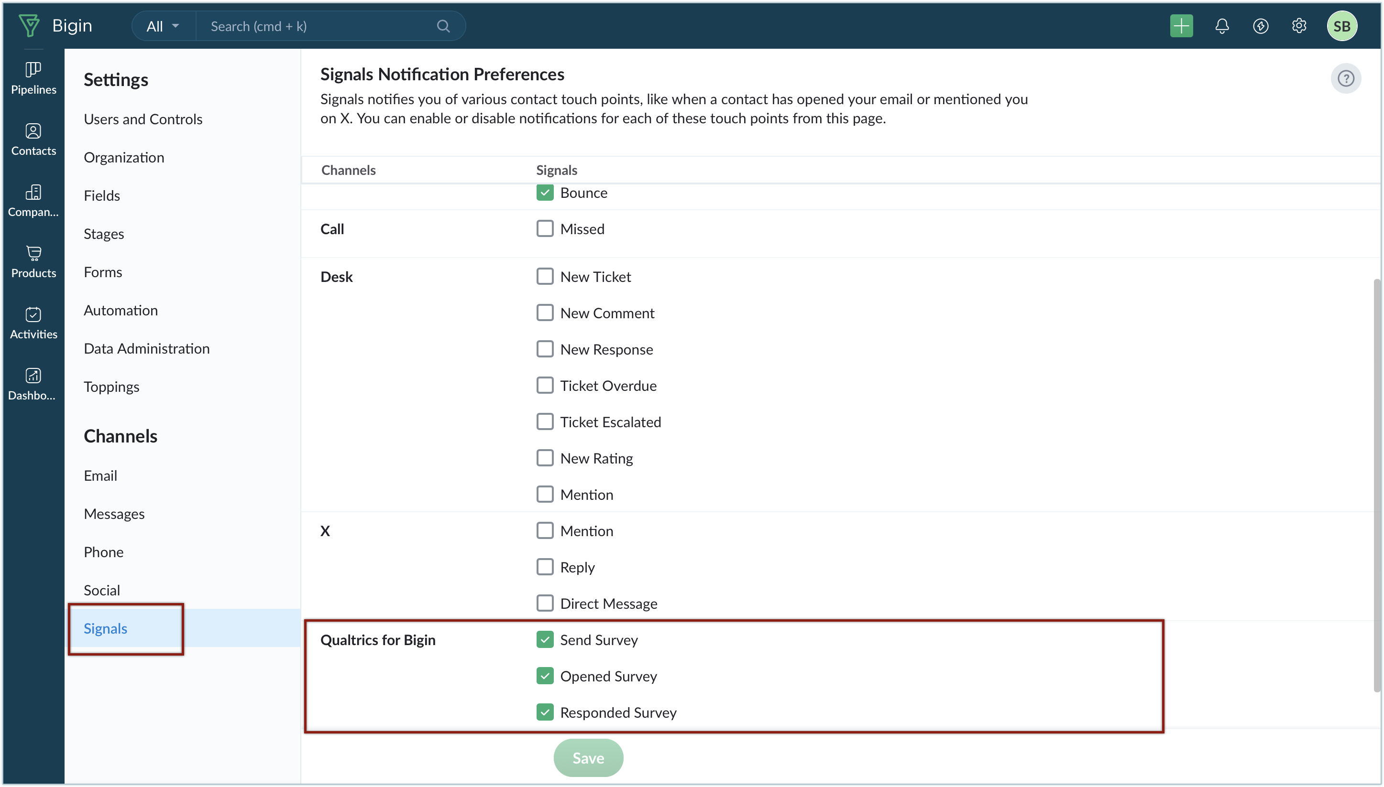Screen dimensions: 1384x787
Task: Open Stages settings
Action: [x=104, y=234]
